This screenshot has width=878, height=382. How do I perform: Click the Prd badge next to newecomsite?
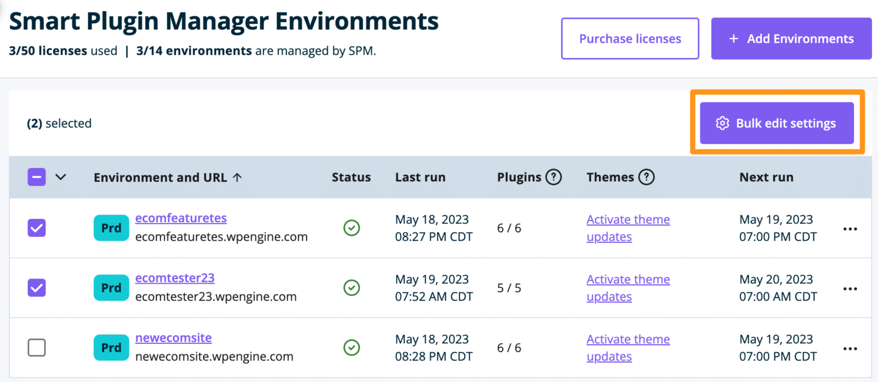[x=111, y=347]
